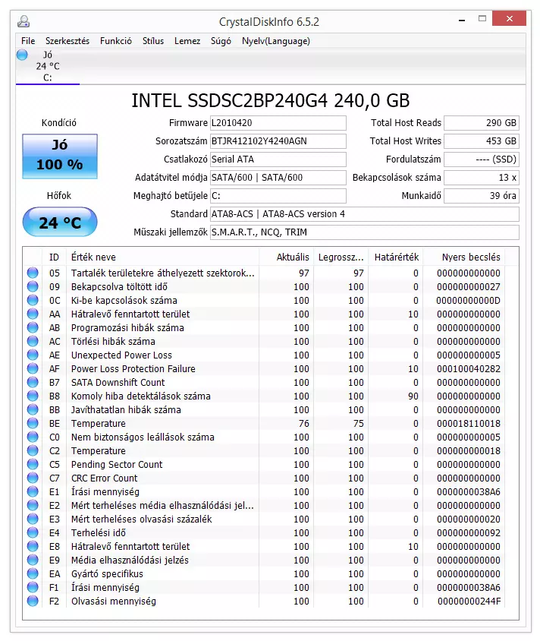Open the File menu
The image size is (540, 641).
click(x=28, y=41)
